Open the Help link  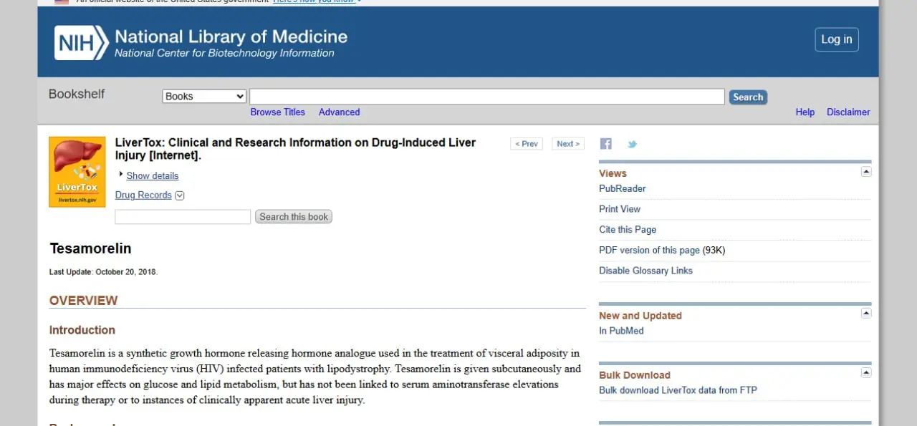(x=805, y=112)
